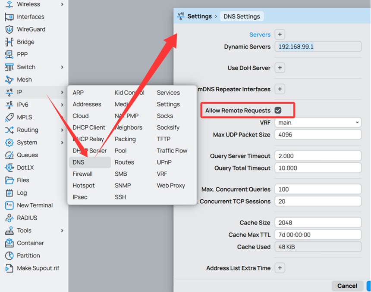Expand the System submenu arrow

click(62, 143)
